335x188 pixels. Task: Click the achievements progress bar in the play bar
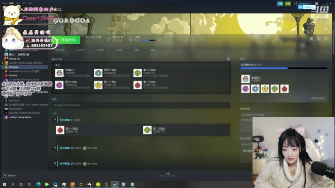point(148,40)
